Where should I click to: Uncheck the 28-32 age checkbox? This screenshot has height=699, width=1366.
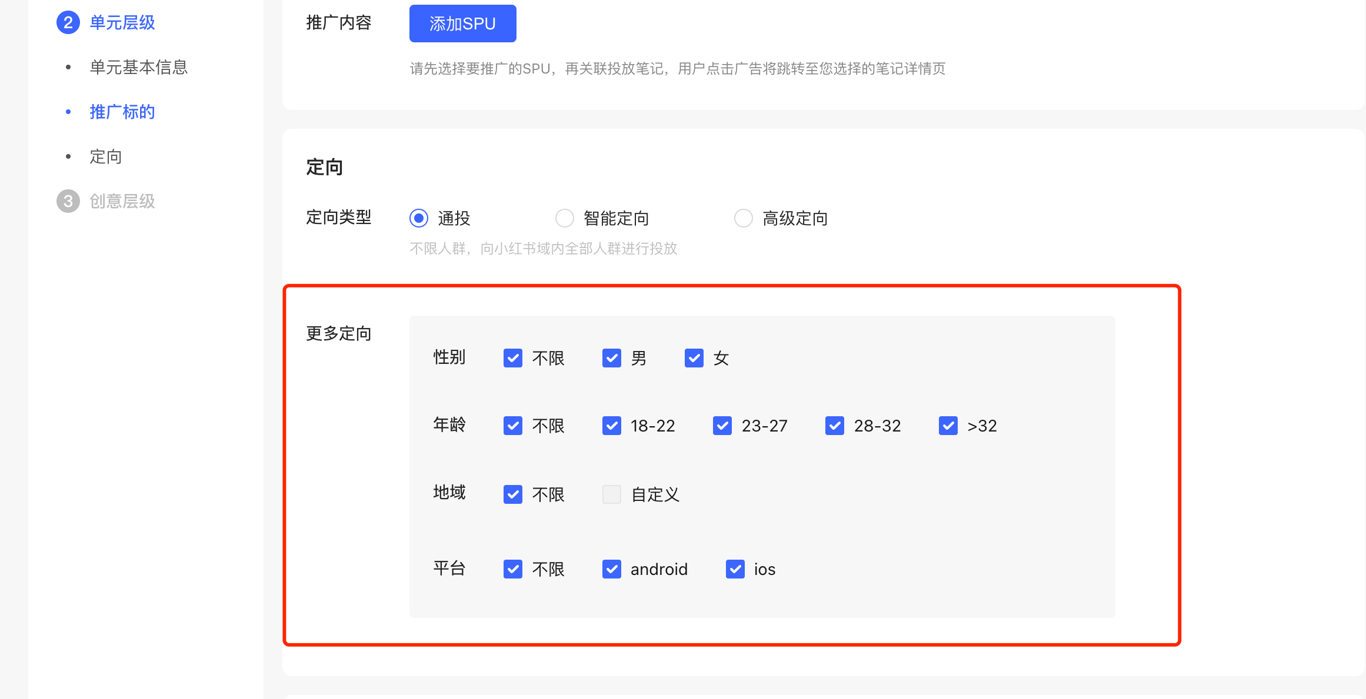[x=835, y=426]
